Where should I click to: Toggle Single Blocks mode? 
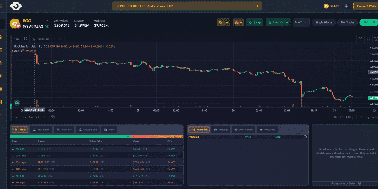pos(324,22)
